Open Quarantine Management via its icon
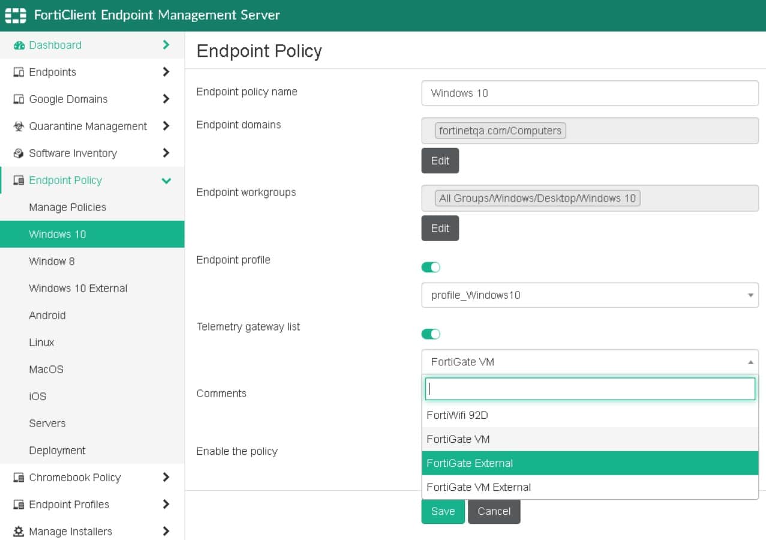 18,126
